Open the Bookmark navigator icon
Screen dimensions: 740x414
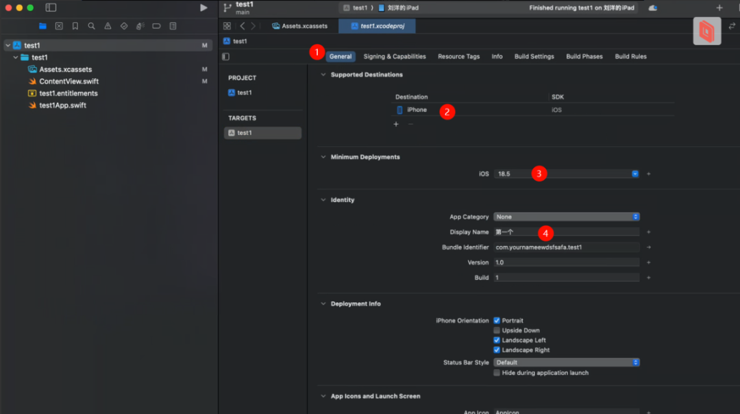pyautogui.click(x=75, y=26)
